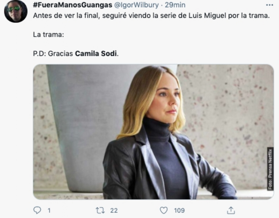Click the bold Camila Sodi text
The width and height of the screenshot is (279, 218).
pos(96,53)
